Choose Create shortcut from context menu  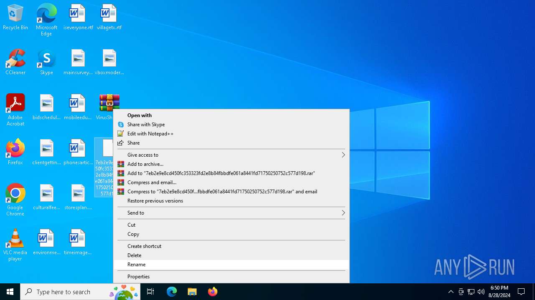click(x=231, y=246)
